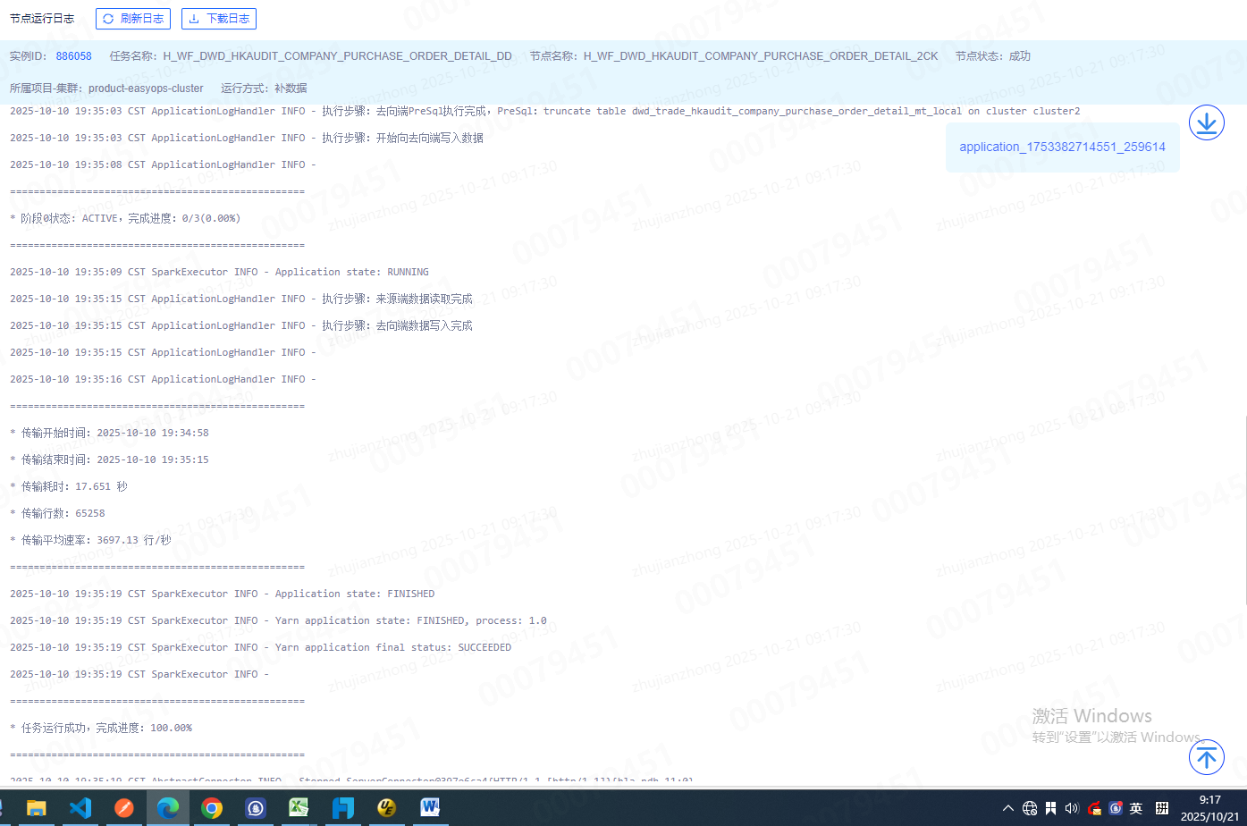Open the clock showing 9:17 2025/10/21
This screenshot has width=1247, height=826.
pyautogui.click(x=1209, y=808)
